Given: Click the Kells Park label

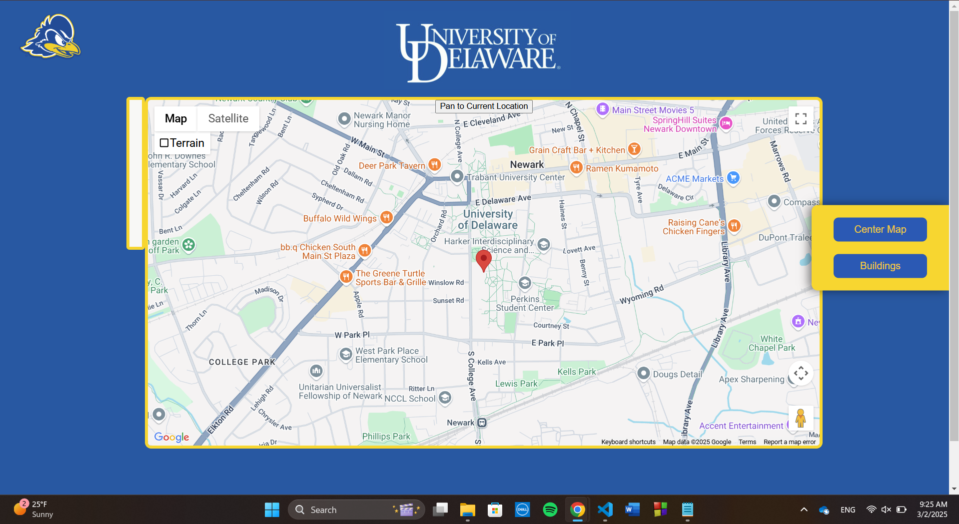Looking at the screenshot, I should pos(577,372).
